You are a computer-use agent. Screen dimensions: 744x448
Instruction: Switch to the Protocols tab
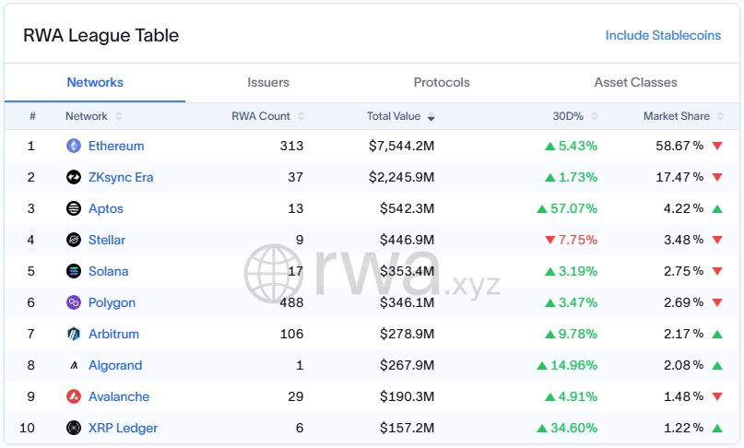(442, 83)
